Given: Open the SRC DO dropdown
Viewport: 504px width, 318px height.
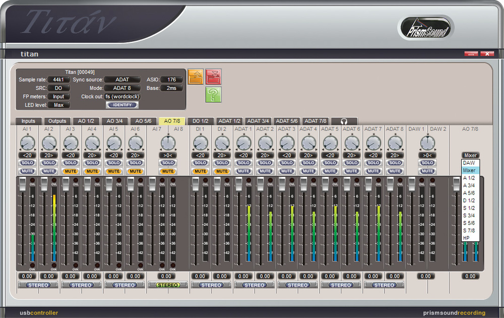Looking at the screenshot, I should point(58,88).
